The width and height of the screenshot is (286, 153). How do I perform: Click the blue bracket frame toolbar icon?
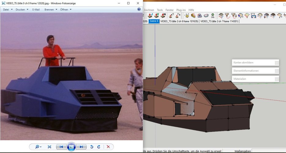tap(253, 16)
